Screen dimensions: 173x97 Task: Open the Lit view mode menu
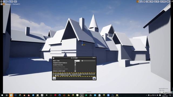(x=11, y=2)
